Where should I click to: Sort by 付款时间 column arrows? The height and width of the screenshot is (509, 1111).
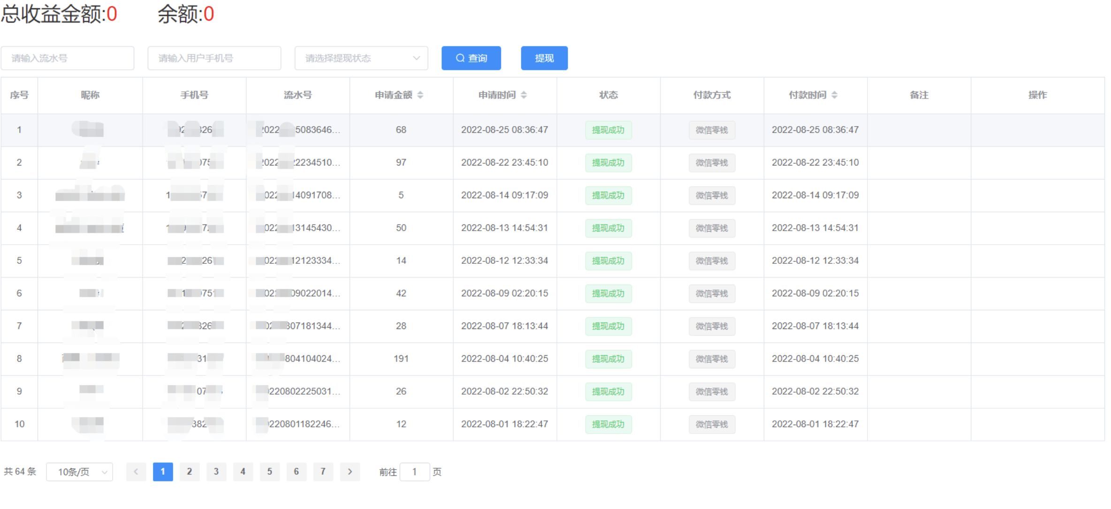tap(834, 95)
